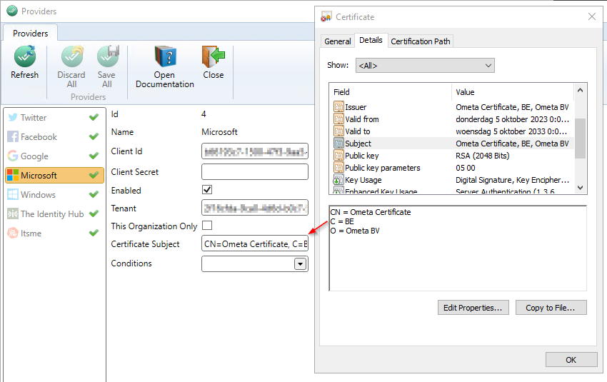Image resolution: width=607 pixels, height=382 pixels.
Task: Click the field list scroll-down arrow
Action: (x=580, y=188)
